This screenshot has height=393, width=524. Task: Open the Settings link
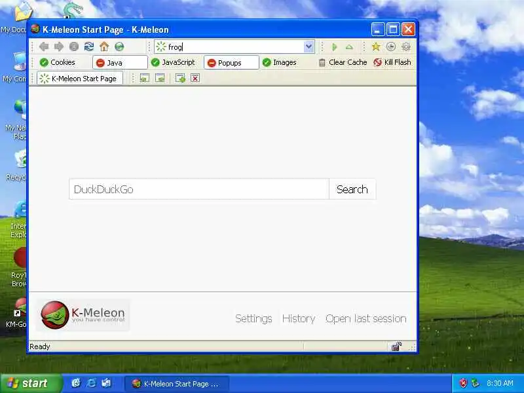tap(253, 319)
